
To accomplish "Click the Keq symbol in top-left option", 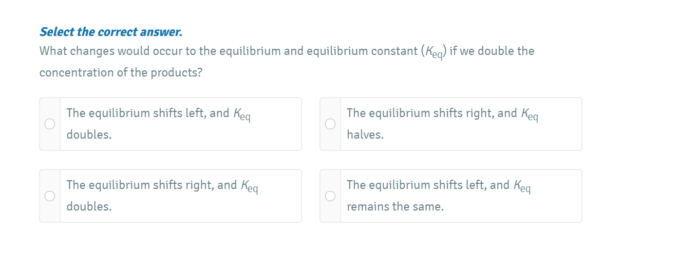I will (242, 115).
